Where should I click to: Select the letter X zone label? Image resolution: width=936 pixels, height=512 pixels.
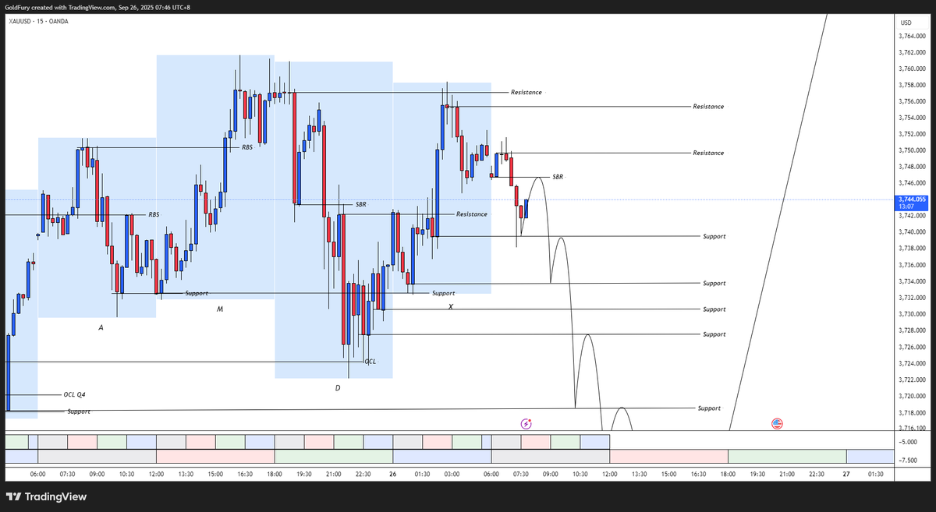coord(451,307)
